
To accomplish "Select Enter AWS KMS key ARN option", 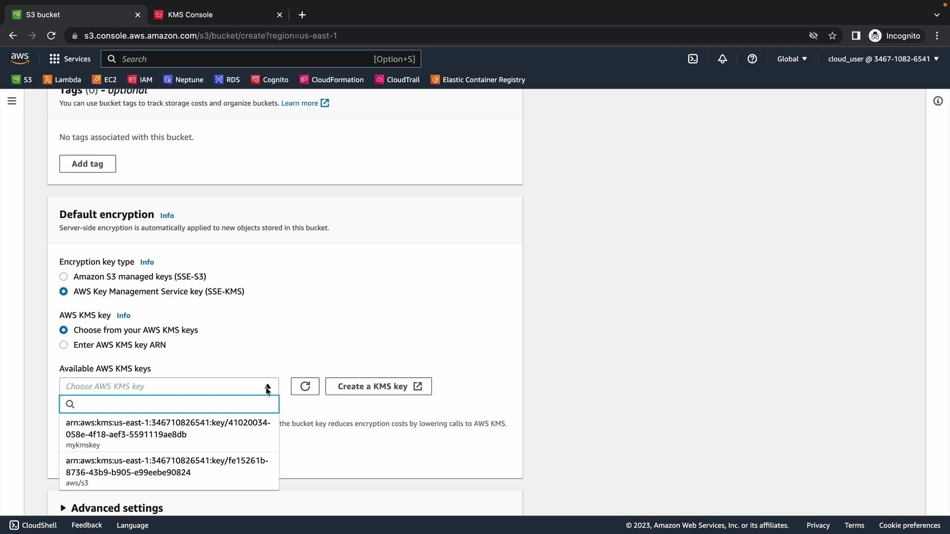I will coord(63,345).
